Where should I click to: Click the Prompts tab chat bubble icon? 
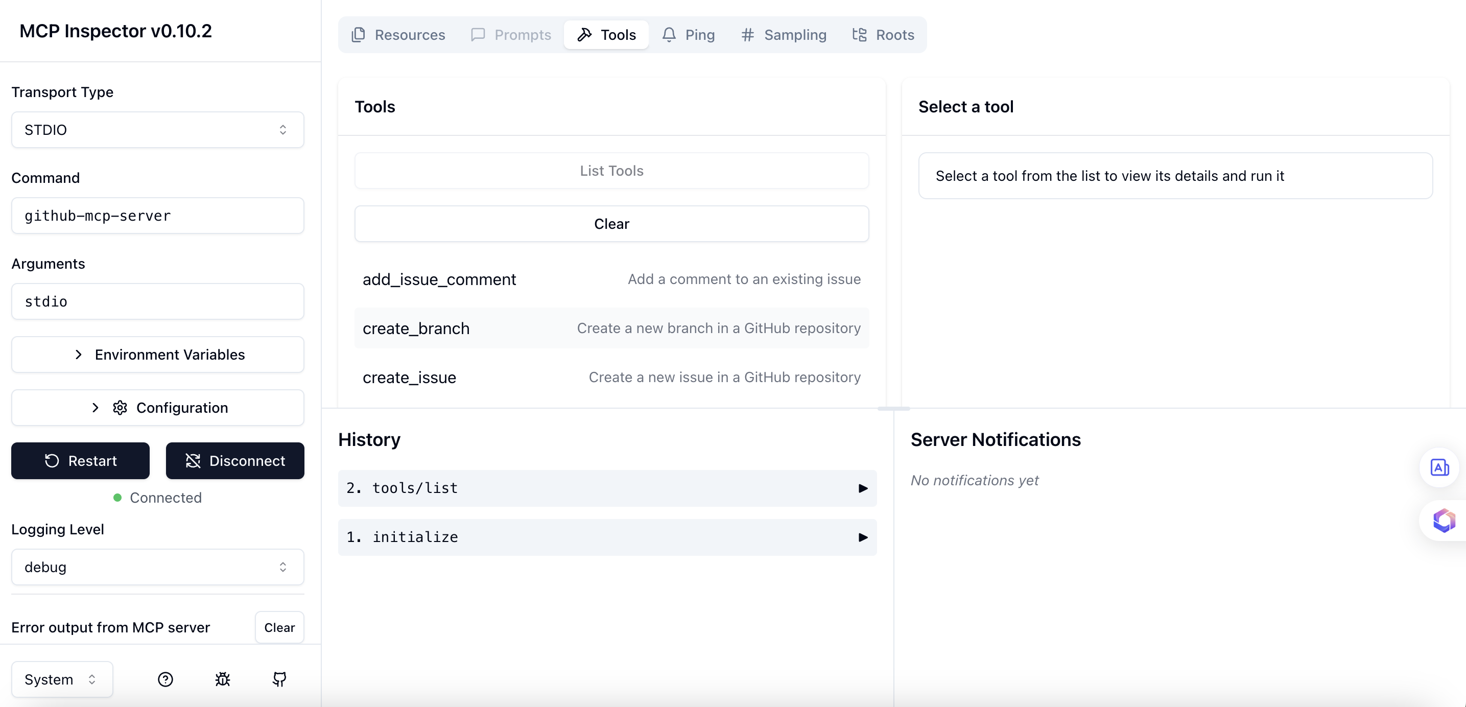pos(478,35)
